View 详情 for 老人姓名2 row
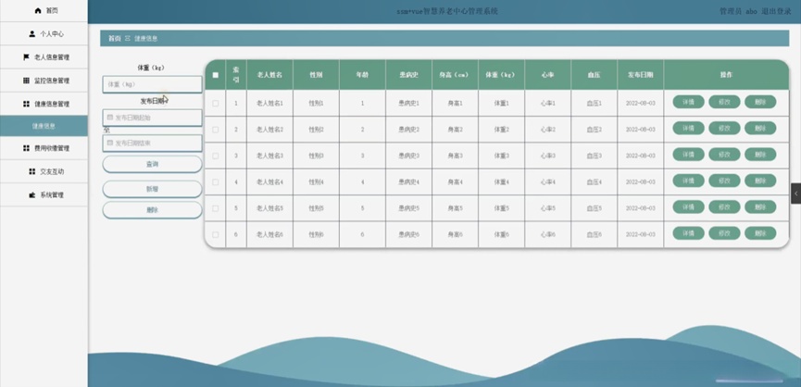 tap(688, 128)
